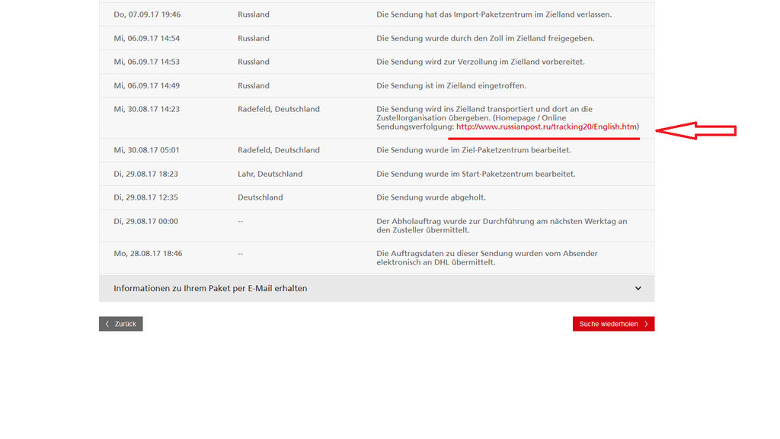Image resolution: width=780 pixels, height=439 pixels.
Task: Click Russland in the 19:46 row
Action: click(254, 14)
